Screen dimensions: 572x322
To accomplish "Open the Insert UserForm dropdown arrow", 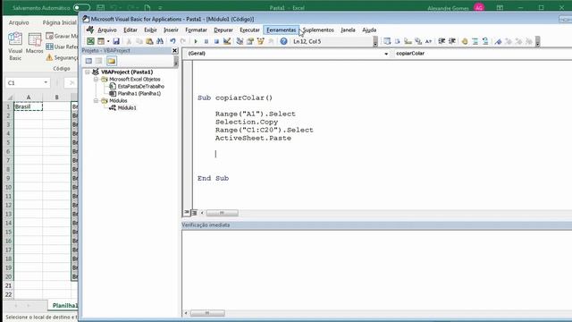I will pos(108,41).
